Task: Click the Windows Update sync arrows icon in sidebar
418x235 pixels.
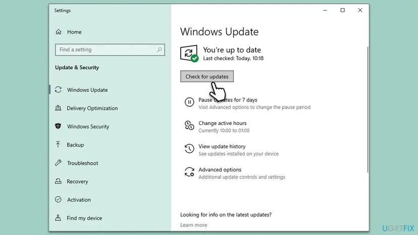Action: click(x=58, y=90)
